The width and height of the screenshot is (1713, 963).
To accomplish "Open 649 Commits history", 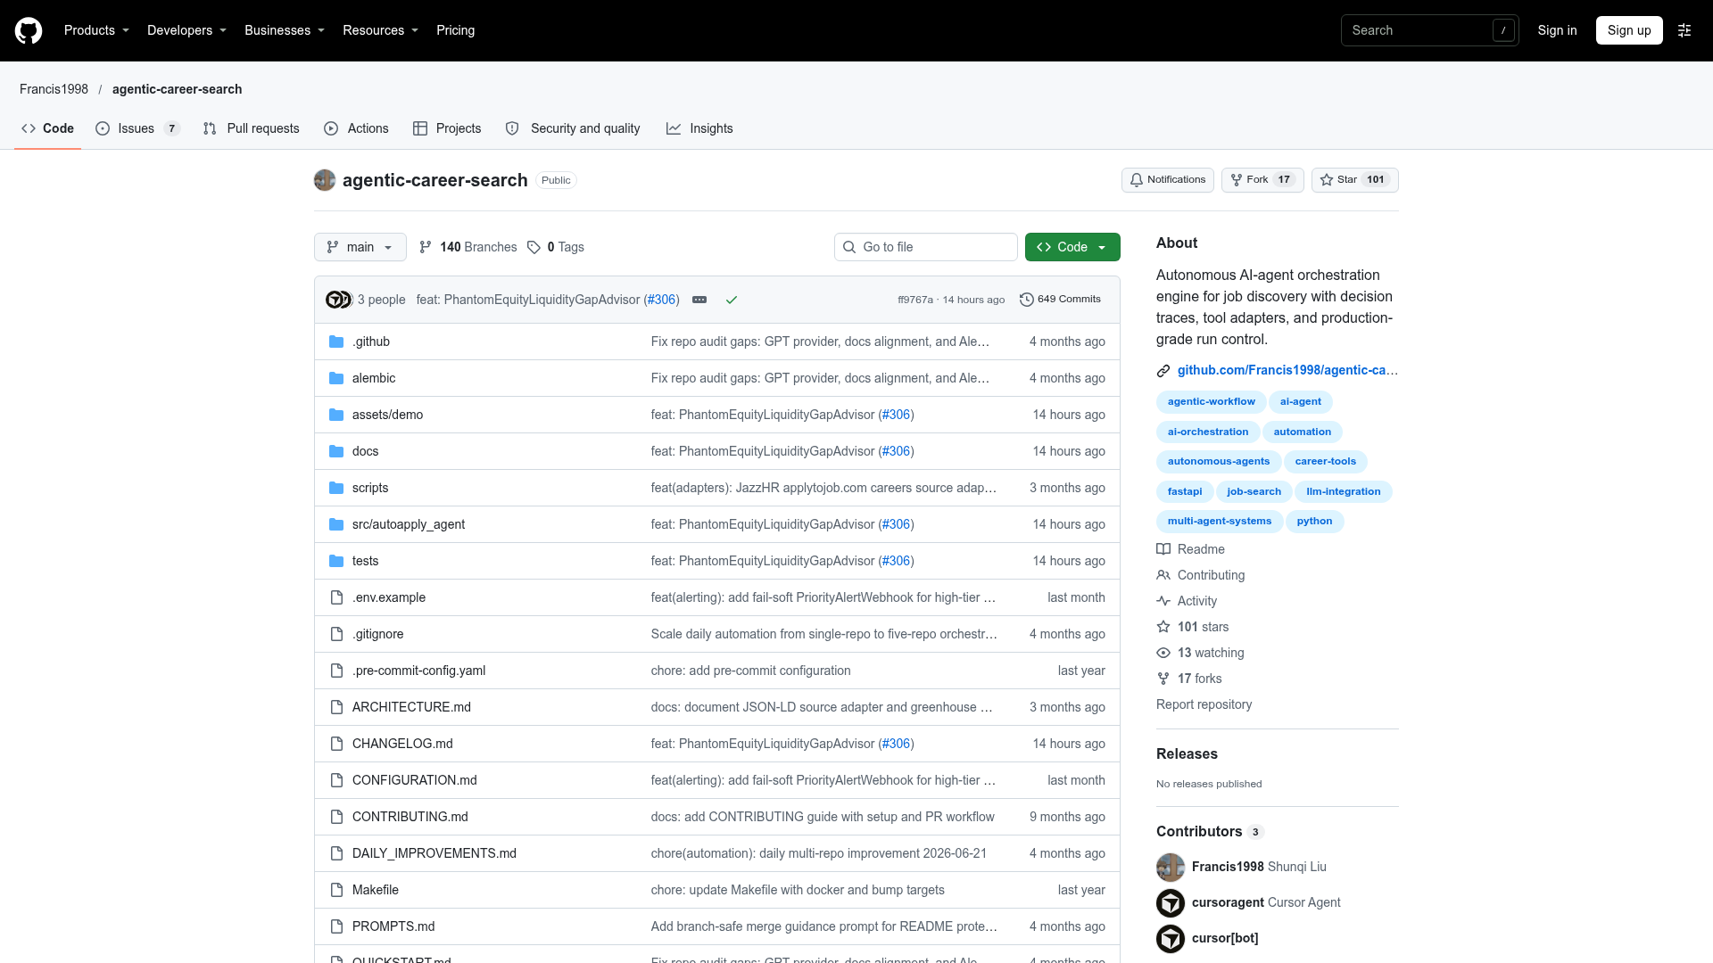I will click(1061, 300).
